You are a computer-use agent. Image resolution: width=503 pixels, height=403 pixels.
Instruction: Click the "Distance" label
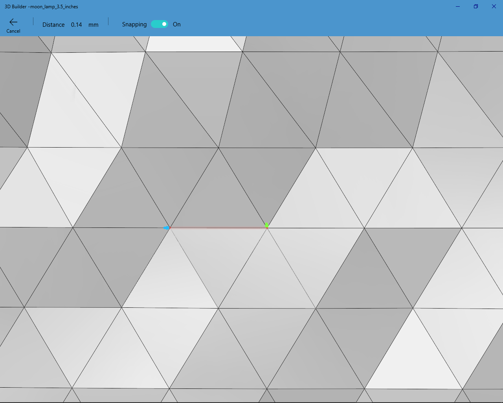53,25
